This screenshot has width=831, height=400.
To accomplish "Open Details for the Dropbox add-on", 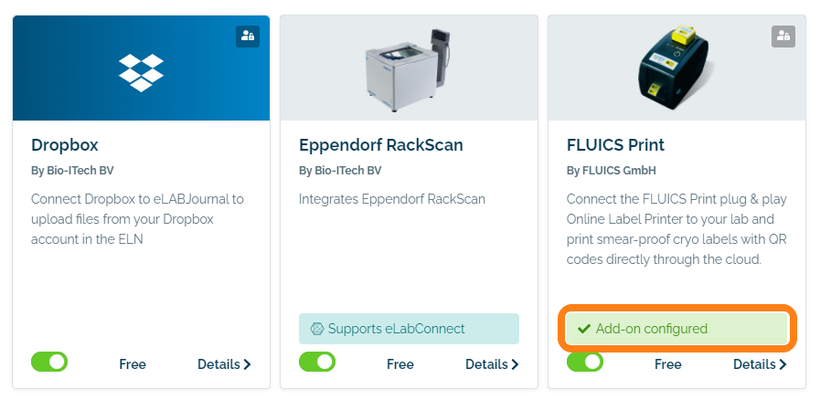I will pyautogui.click(x=224, y=364).
